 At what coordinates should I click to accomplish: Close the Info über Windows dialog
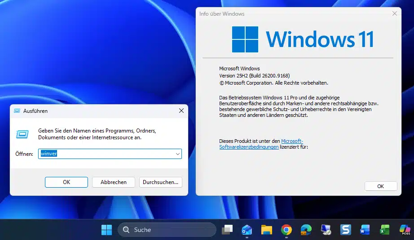click(x=394, y=13)
